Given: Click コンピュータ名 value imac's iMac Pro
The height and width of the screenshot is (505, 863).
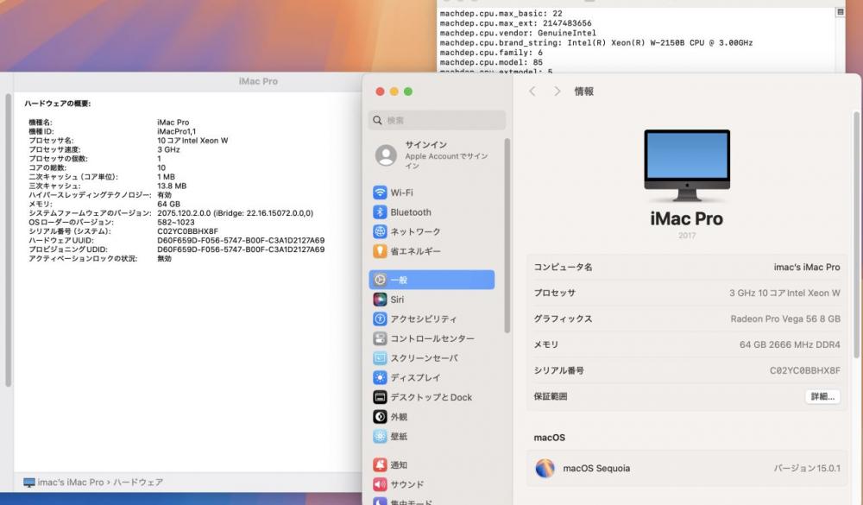Looking at the screenshot, I should [807, 267].
